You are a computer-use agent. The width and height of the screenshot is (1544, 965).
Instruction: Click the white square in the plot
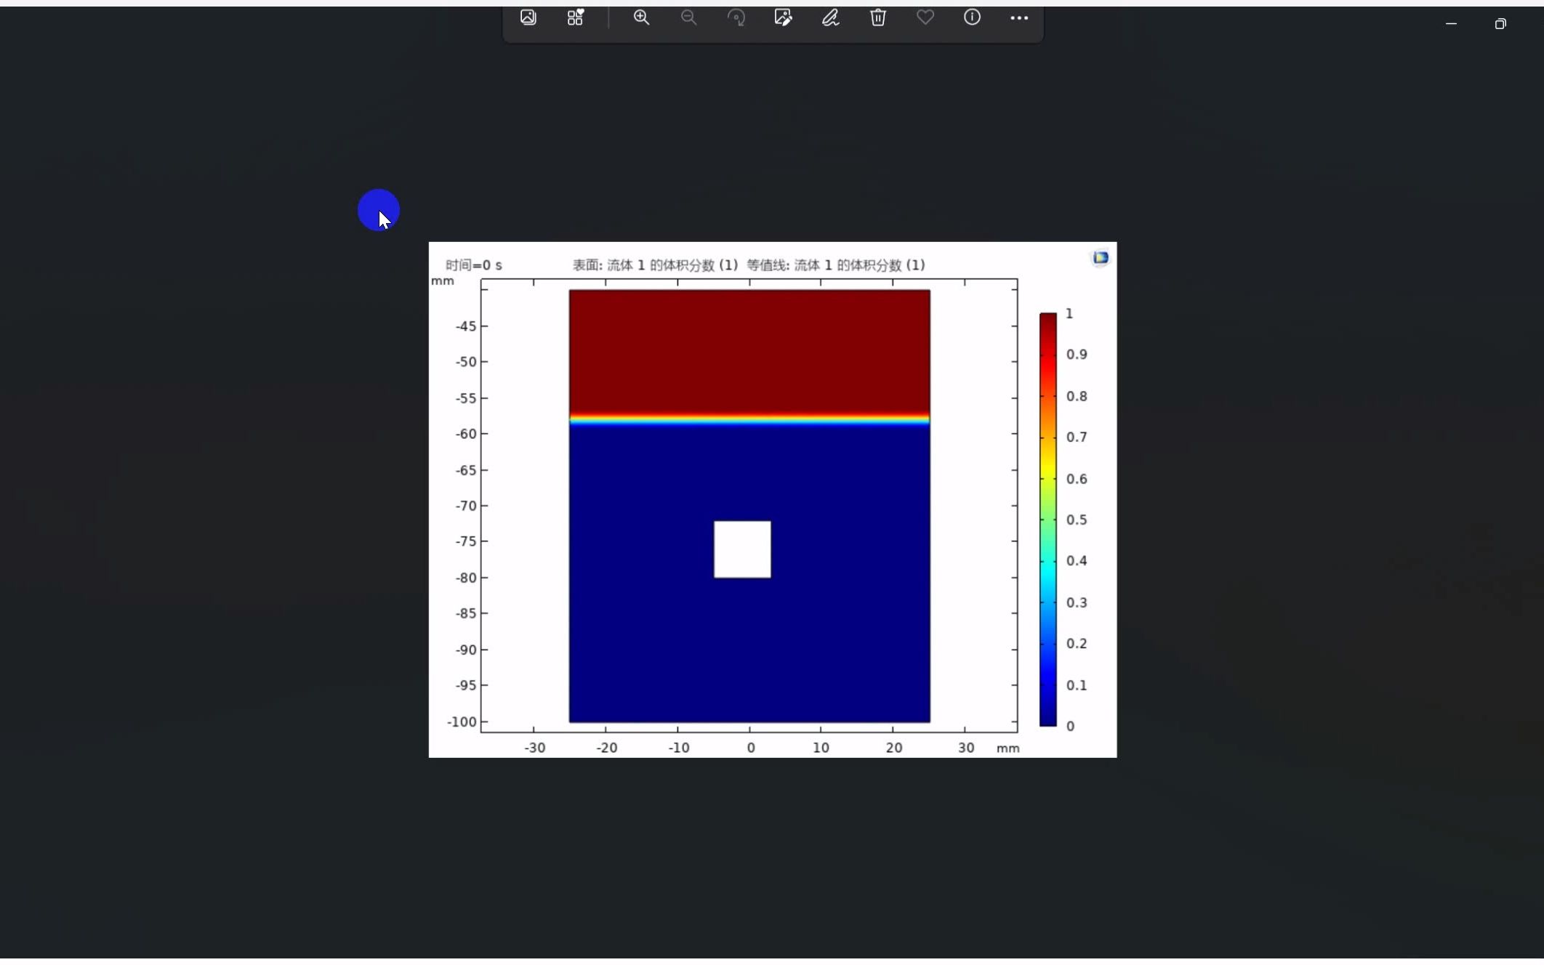tap(742, 549)
